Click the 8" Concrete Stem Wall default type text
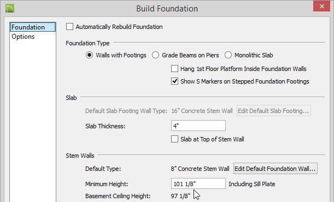The height and width of the screenshot is (202, 334). pyautogui.click(x=200, y=169)
